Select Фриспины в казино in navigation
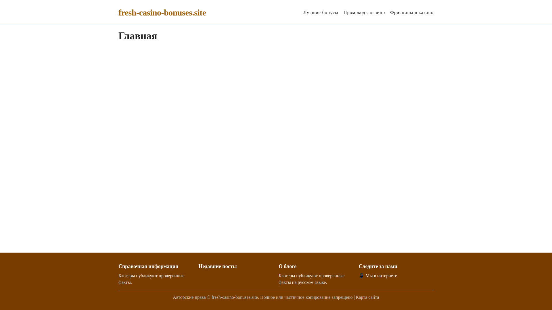The image size is (552, 310). [x=412, y=13]
